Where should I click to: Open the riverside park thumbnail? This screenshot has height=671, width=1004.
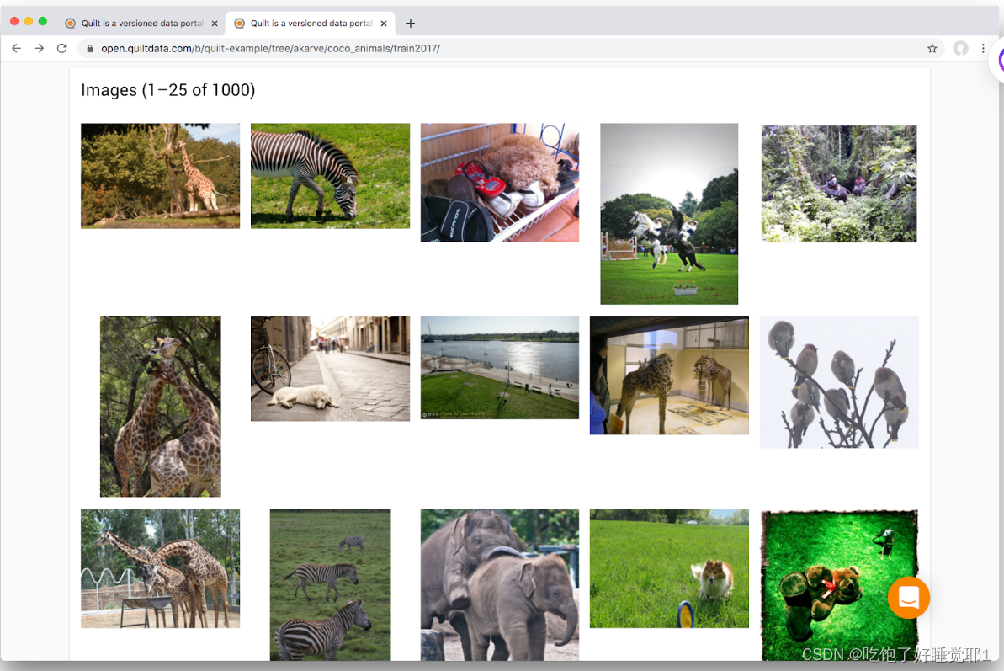(499, 368)
